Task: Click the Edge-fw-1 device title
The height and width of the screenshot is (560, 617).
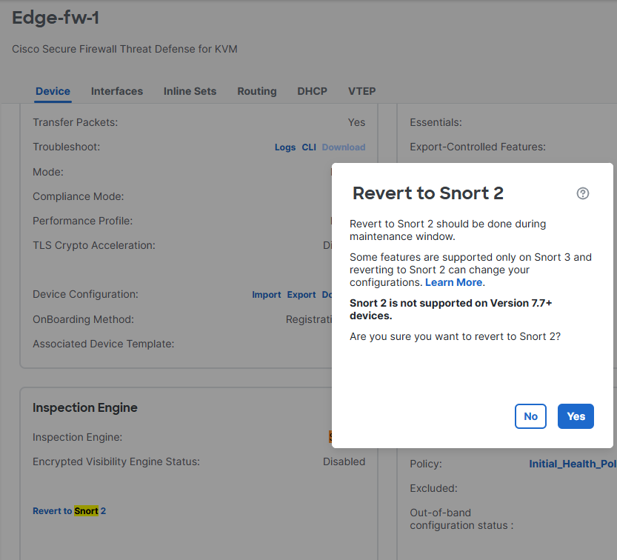Action: 56,18
